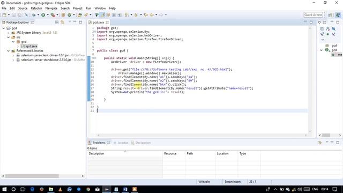Screen dimensions: 343x193
Task: Open the Refactor menu
Action: (36, 9)
